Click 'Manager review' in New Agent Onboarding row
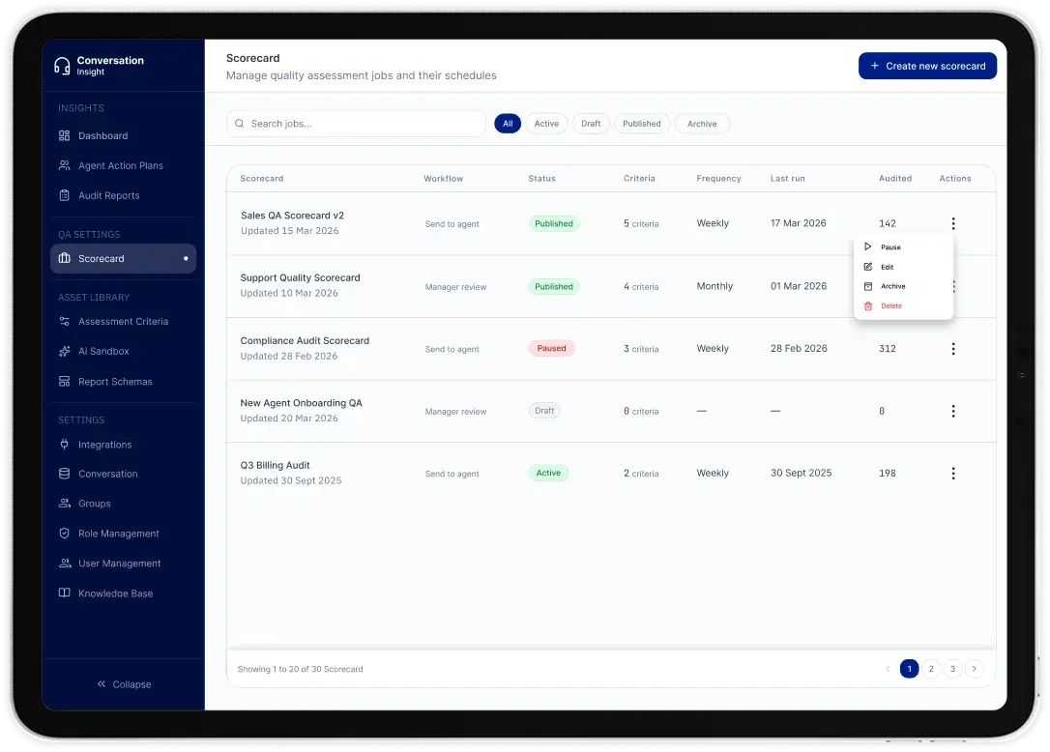This screenshot has width=1050, height=752. coord(455,411)
